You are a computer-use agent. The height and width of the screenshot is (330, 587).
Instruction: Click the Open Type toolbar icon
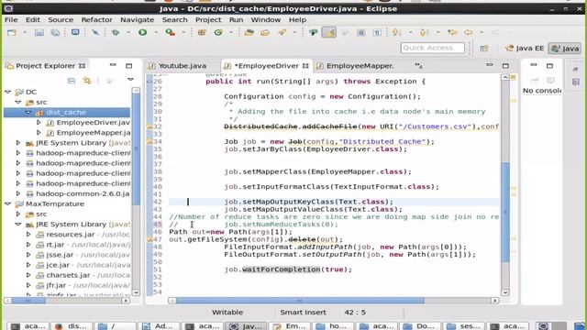pos(249,33)
